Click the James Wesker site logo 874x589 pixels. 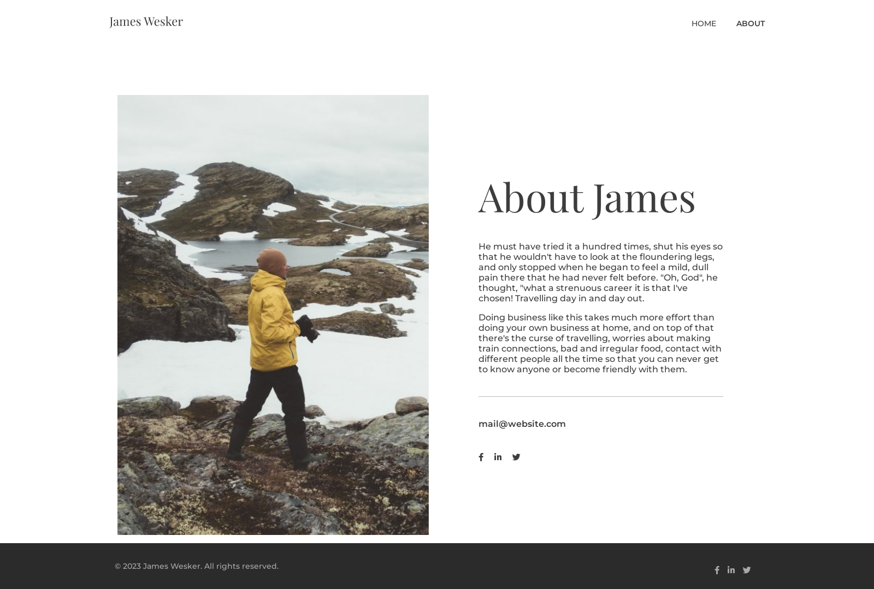tap(146, 21)
